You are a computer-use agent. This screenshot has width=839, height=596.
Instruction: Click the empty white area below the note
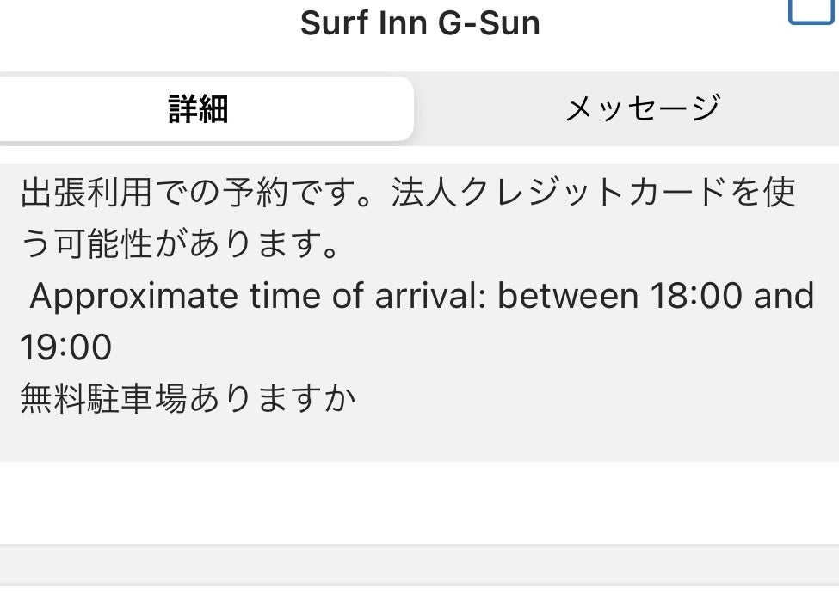(419, 503)
